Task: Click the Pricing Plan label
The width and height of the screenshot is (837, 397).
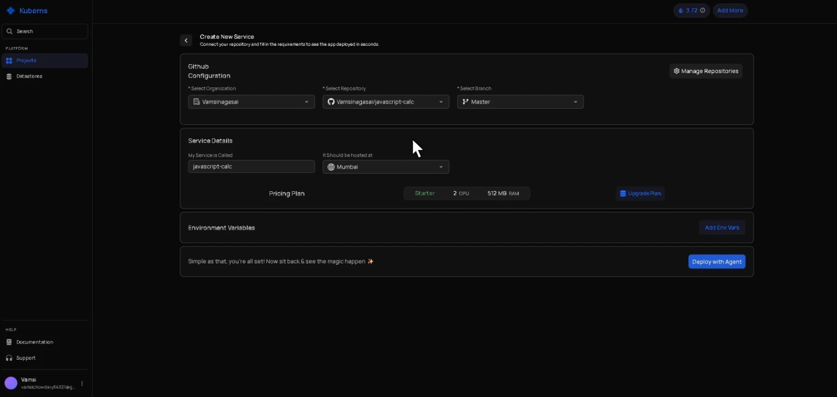Action: [287, 194]
